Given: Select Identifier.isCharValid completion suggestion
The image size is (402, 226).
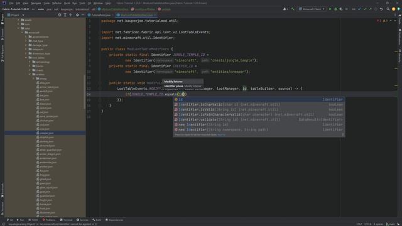Looking at the screenshot, I should [259, 105].
